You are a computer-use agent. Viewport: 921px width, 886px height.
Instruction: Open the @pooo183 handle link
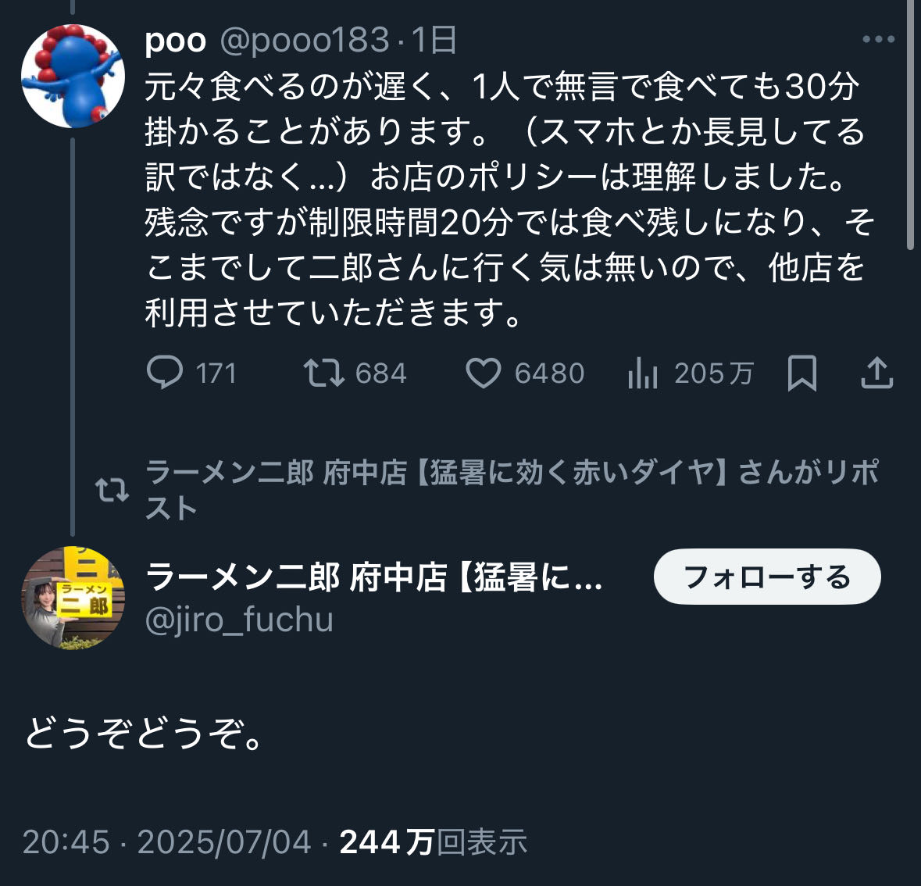pos(305,40)
